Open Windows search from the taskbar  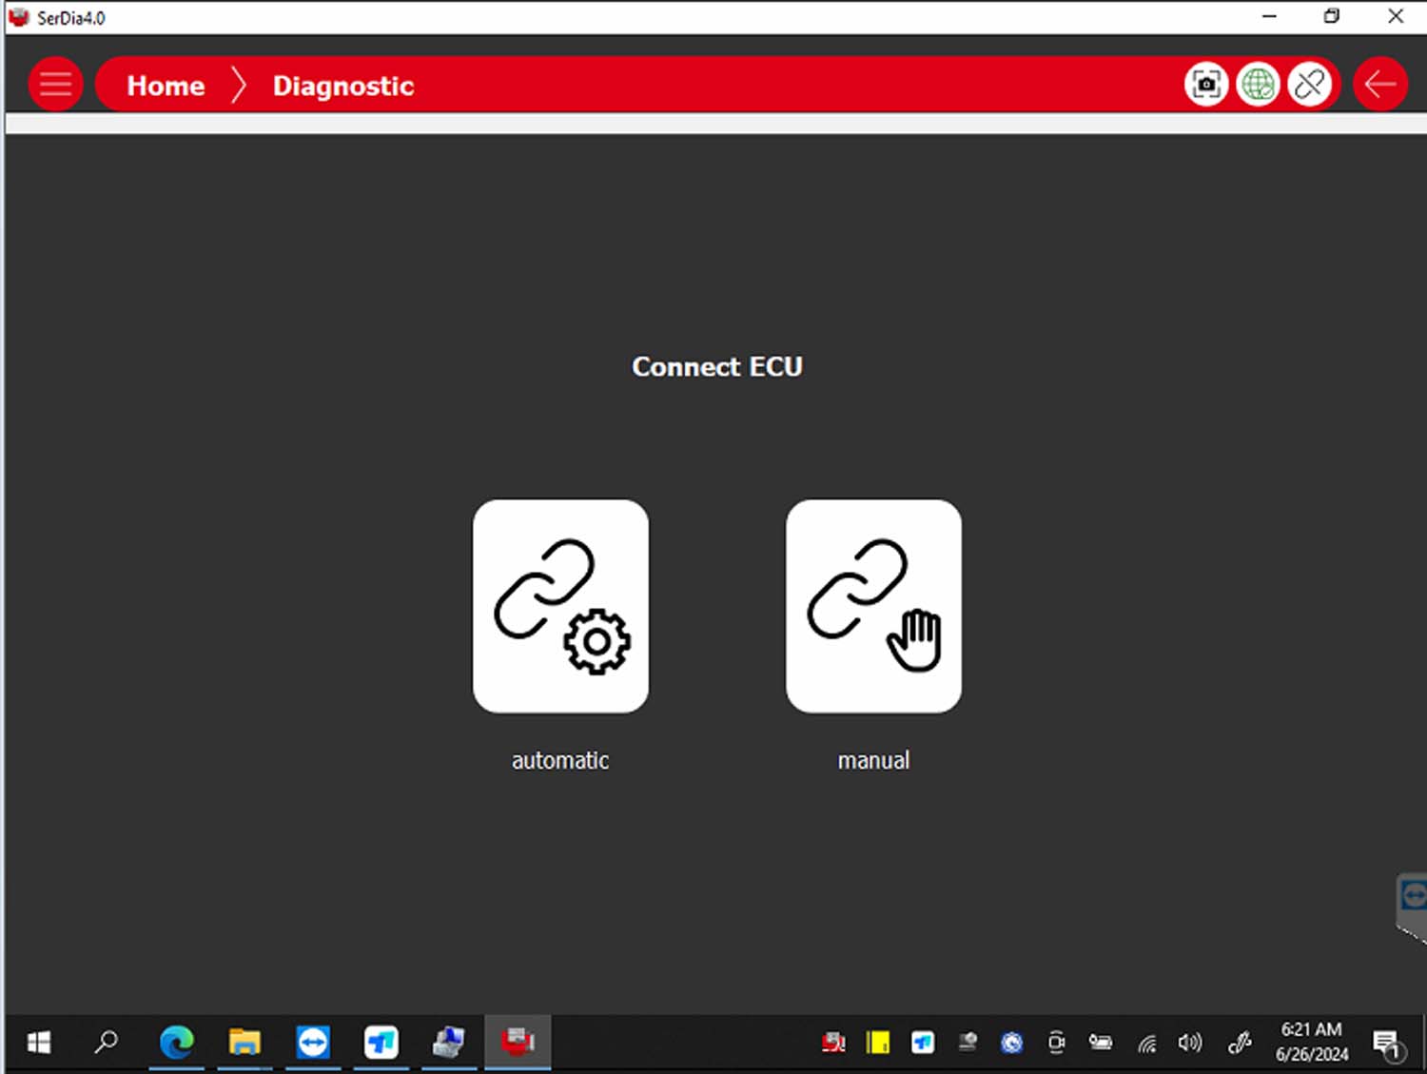(x=106, y=1043)
